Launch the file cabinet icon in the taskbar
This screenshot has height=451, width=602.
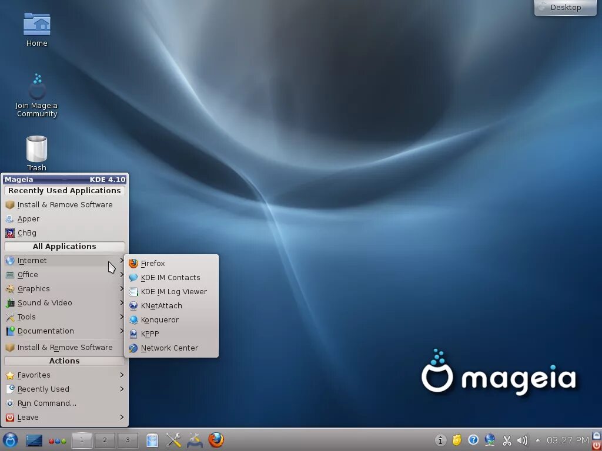(x=152, y=440)
